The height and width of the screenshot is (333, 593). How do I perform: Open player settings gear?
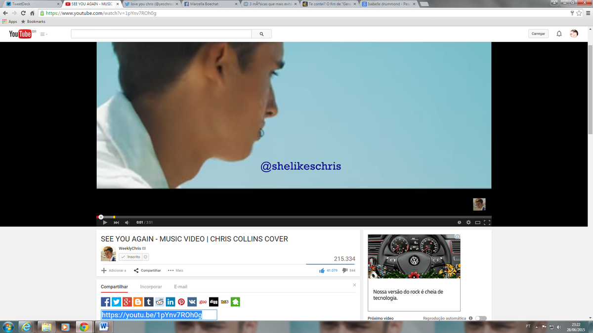(468, 222)
